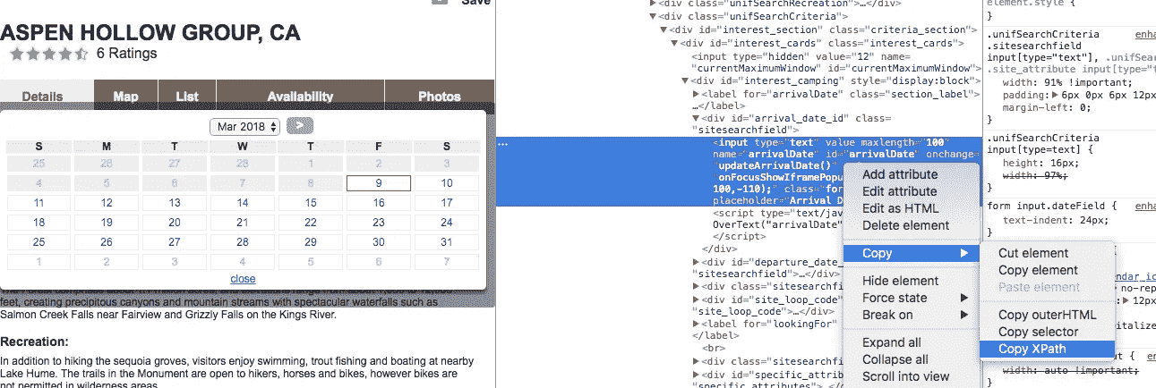The image size is (1156, 388).
Task: Select date 31 in the calendar
Action: (447, 242)
